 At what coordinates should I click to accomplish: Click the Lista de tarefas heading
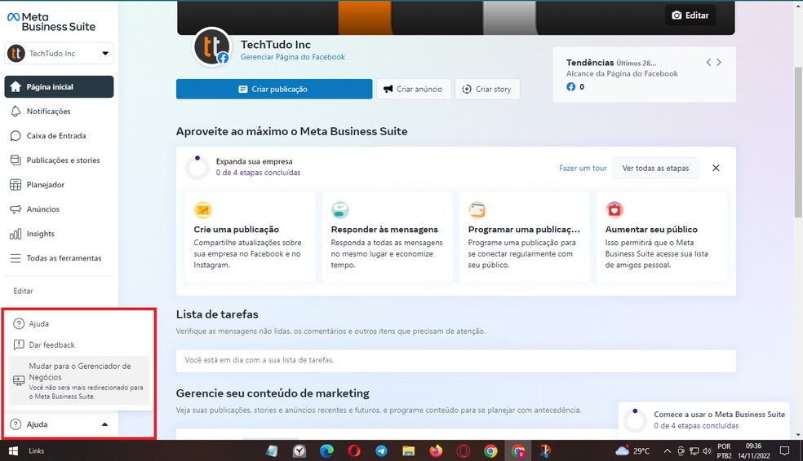[217, 314]
